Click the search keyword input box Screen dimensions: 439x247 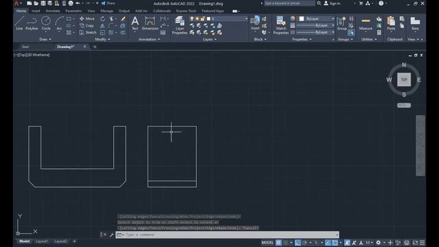pos(289,3)
